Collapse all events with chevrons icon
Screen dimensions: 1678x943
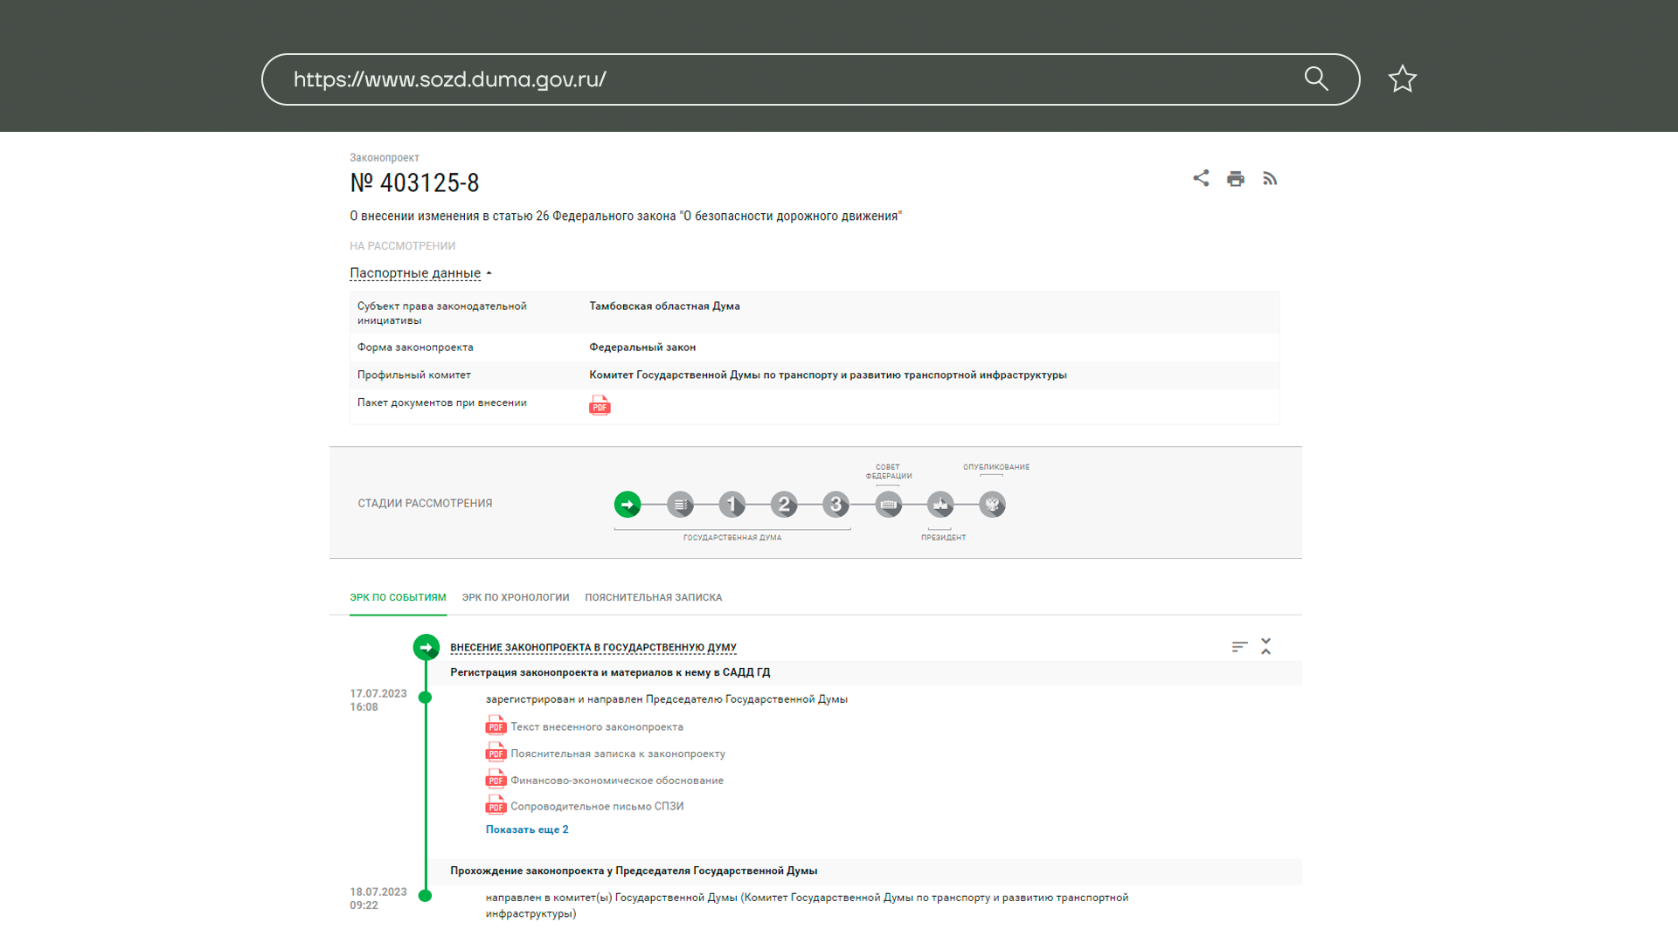[1265, 646]
